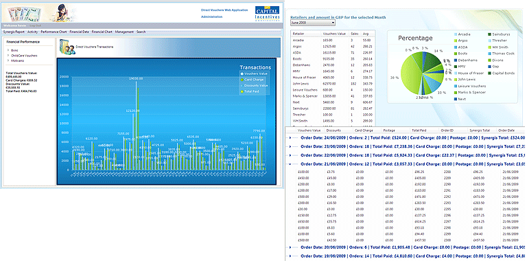Click the Log Out link
Screen dimensions: 527x261
pyautogui.click(x=35, y=25)
